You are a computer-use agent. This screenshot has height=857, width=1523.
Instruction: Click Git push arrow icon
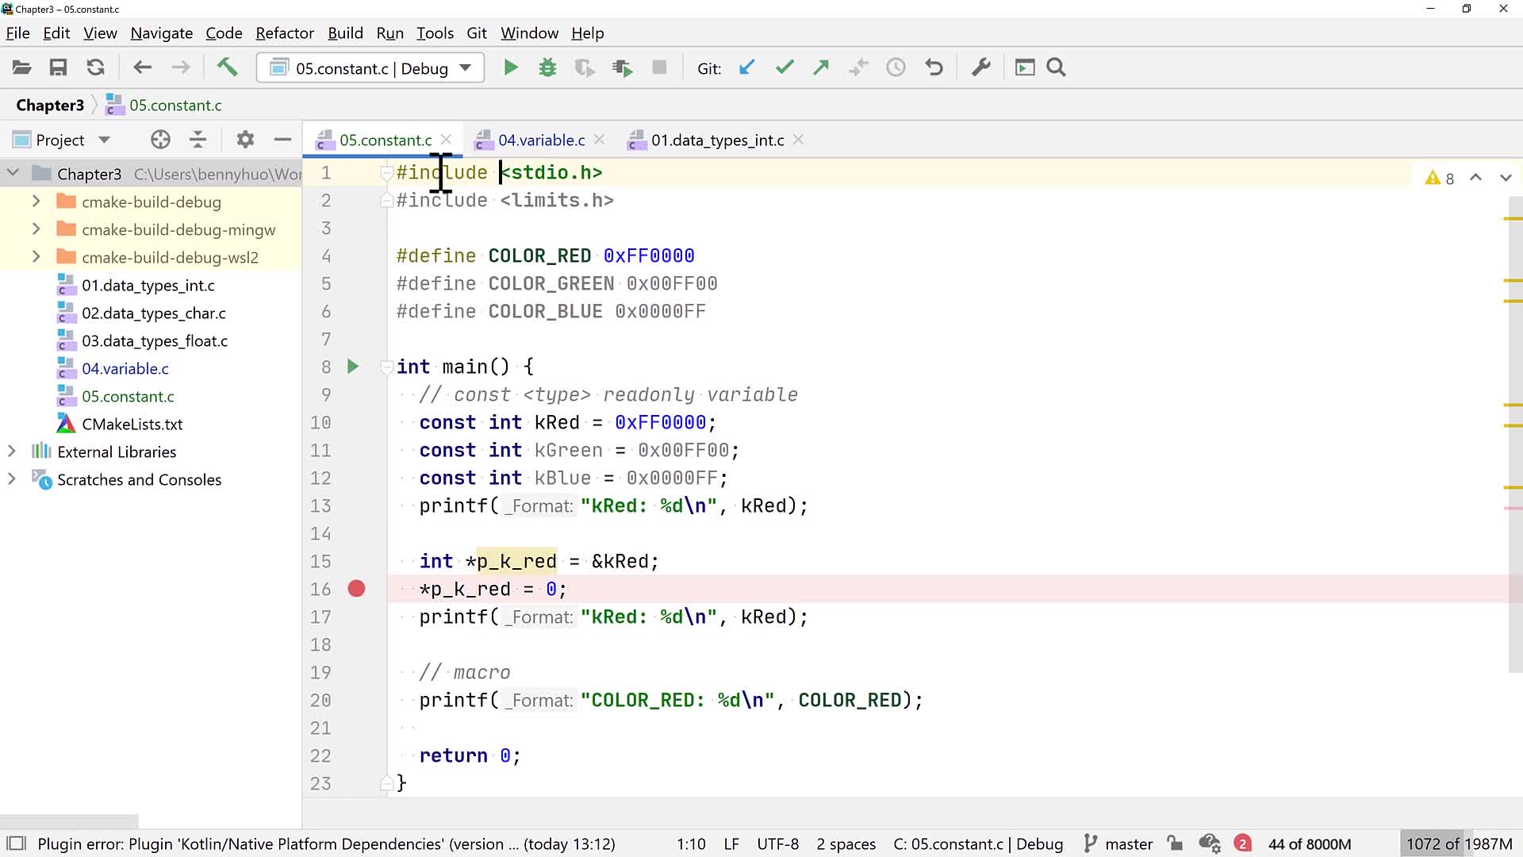point(821,68)
